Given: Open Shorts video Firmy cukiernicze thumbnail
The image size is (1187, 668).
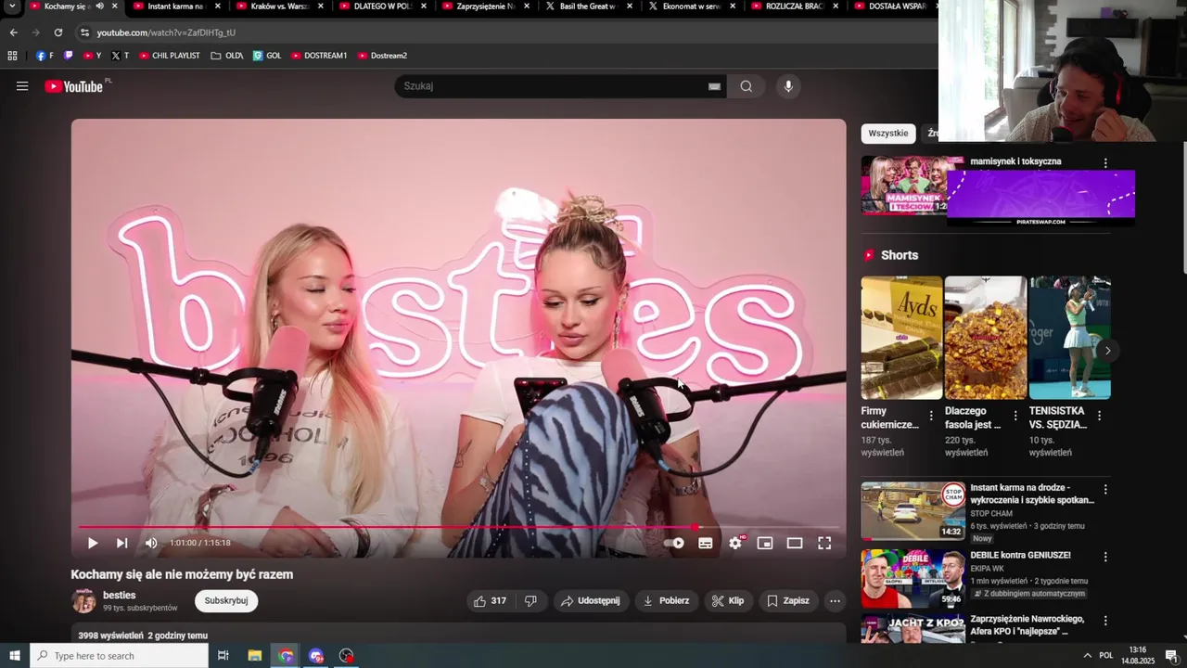Looking at the screenshot, I should point(901,338).
